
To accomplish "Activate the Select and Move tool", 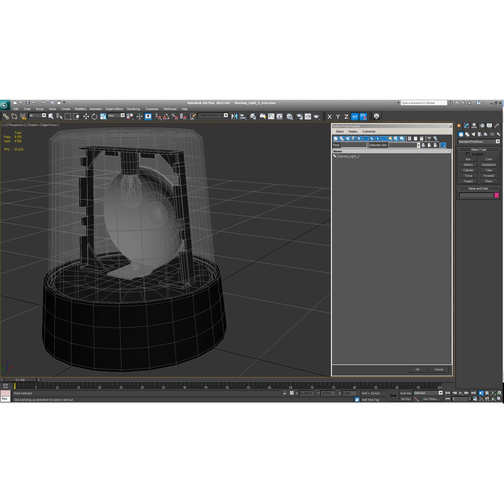I will 86,116.
